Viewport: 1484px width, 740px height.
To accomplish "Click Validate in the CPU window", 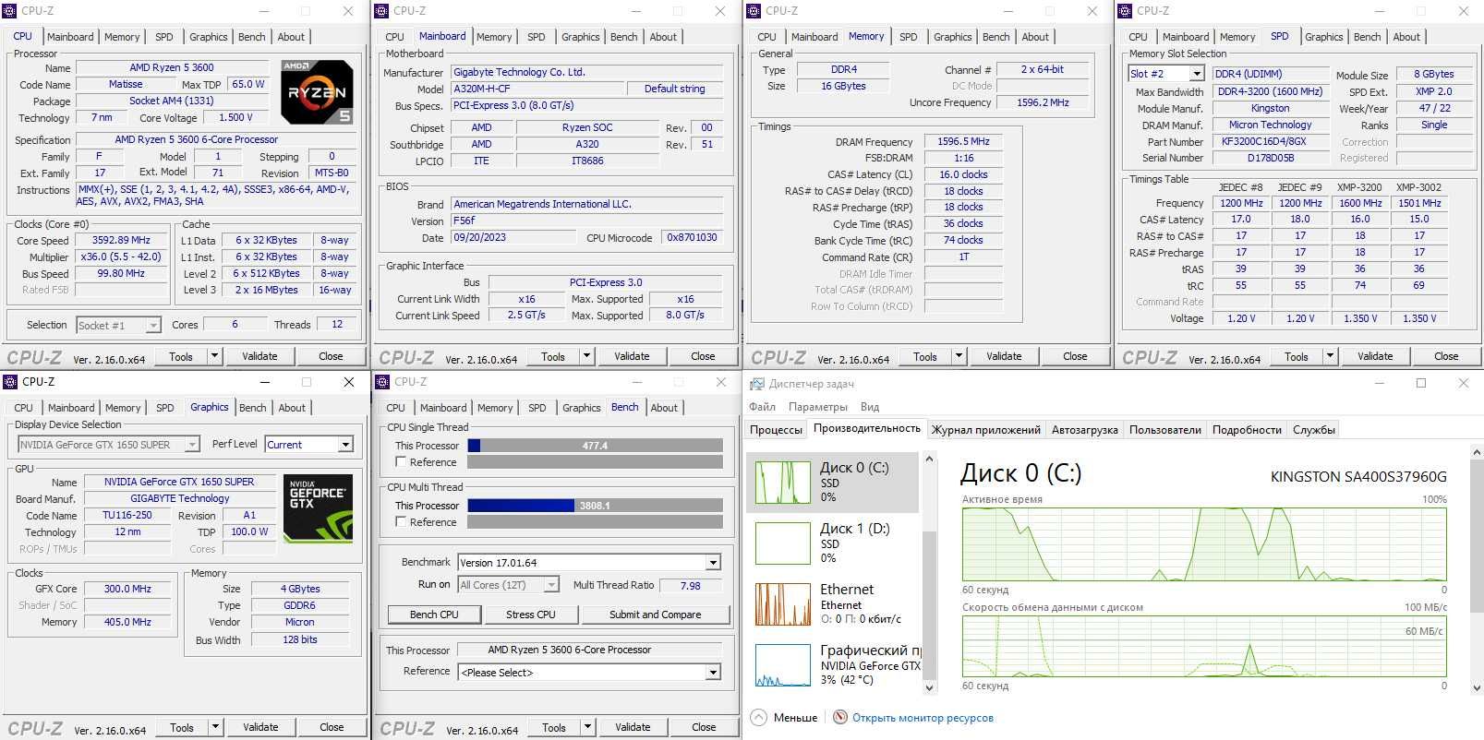I will [x=259, y=356].
